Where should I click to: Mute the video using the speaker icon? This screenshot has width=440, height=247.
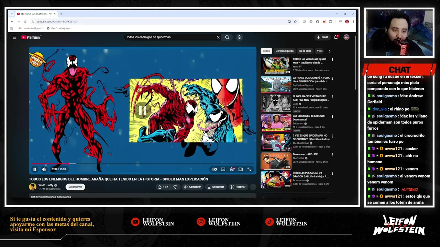tap(44, 169)
